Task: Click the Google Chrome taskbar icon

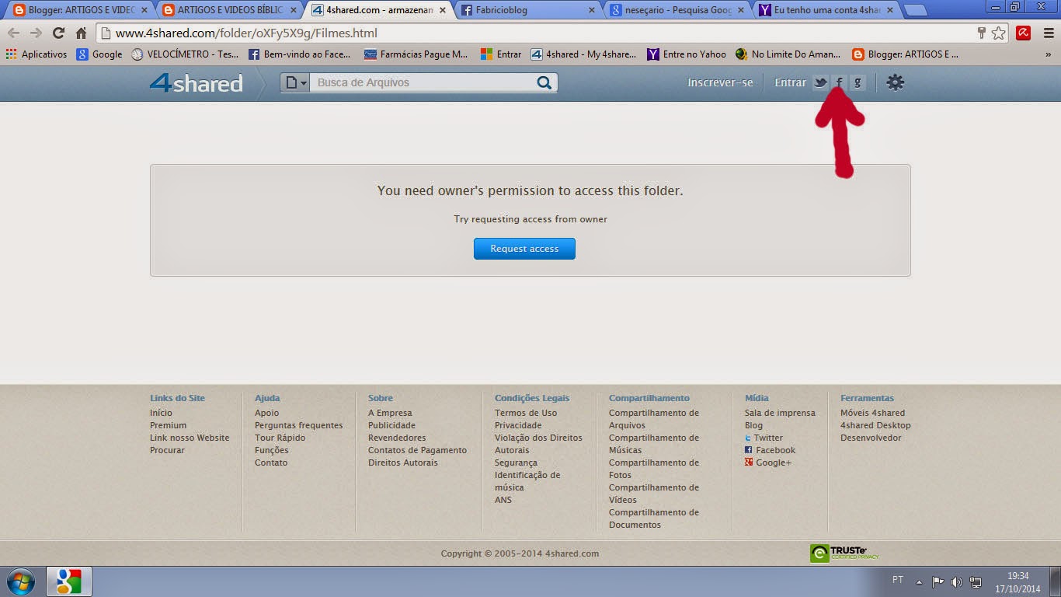Action: coord(69,581)
